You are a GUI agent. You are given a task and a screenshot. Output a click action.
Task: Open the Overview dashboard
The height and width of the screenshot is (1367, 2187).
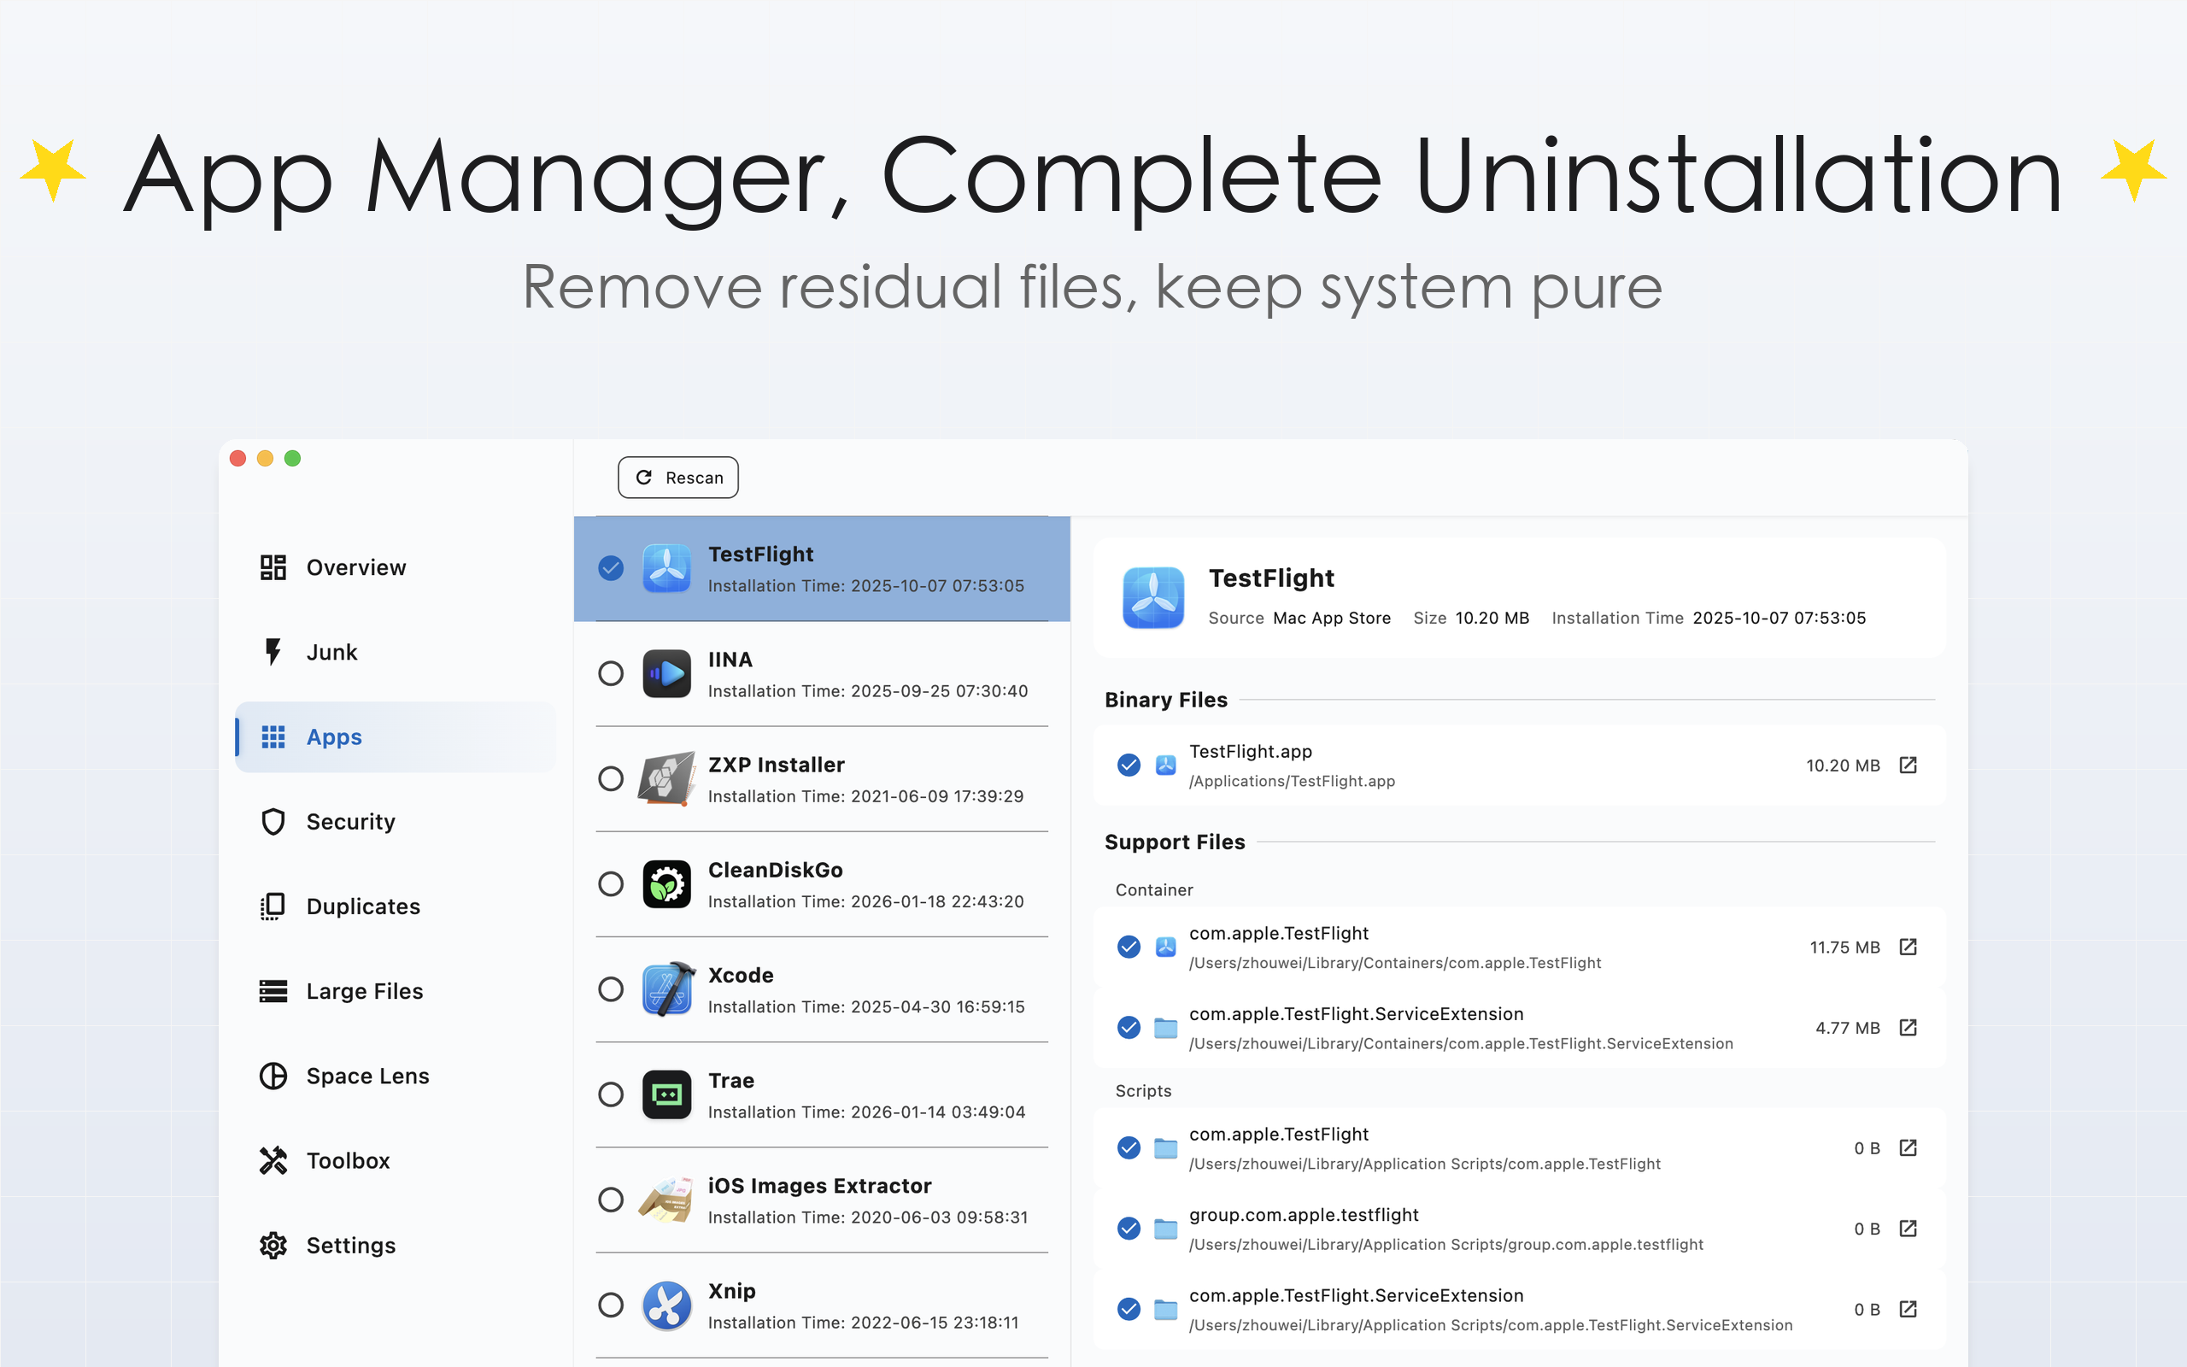tap(355, 566)
